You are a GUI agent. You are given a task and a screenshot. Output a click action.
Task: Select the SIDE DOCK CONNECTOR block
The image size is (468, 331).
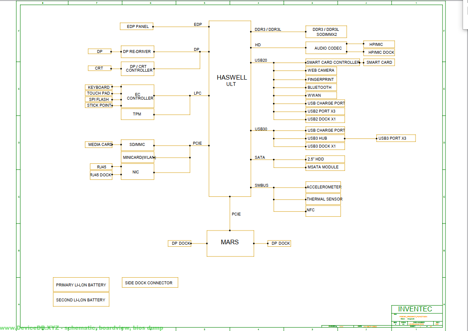pyautogui.click(x=150, y=283)
